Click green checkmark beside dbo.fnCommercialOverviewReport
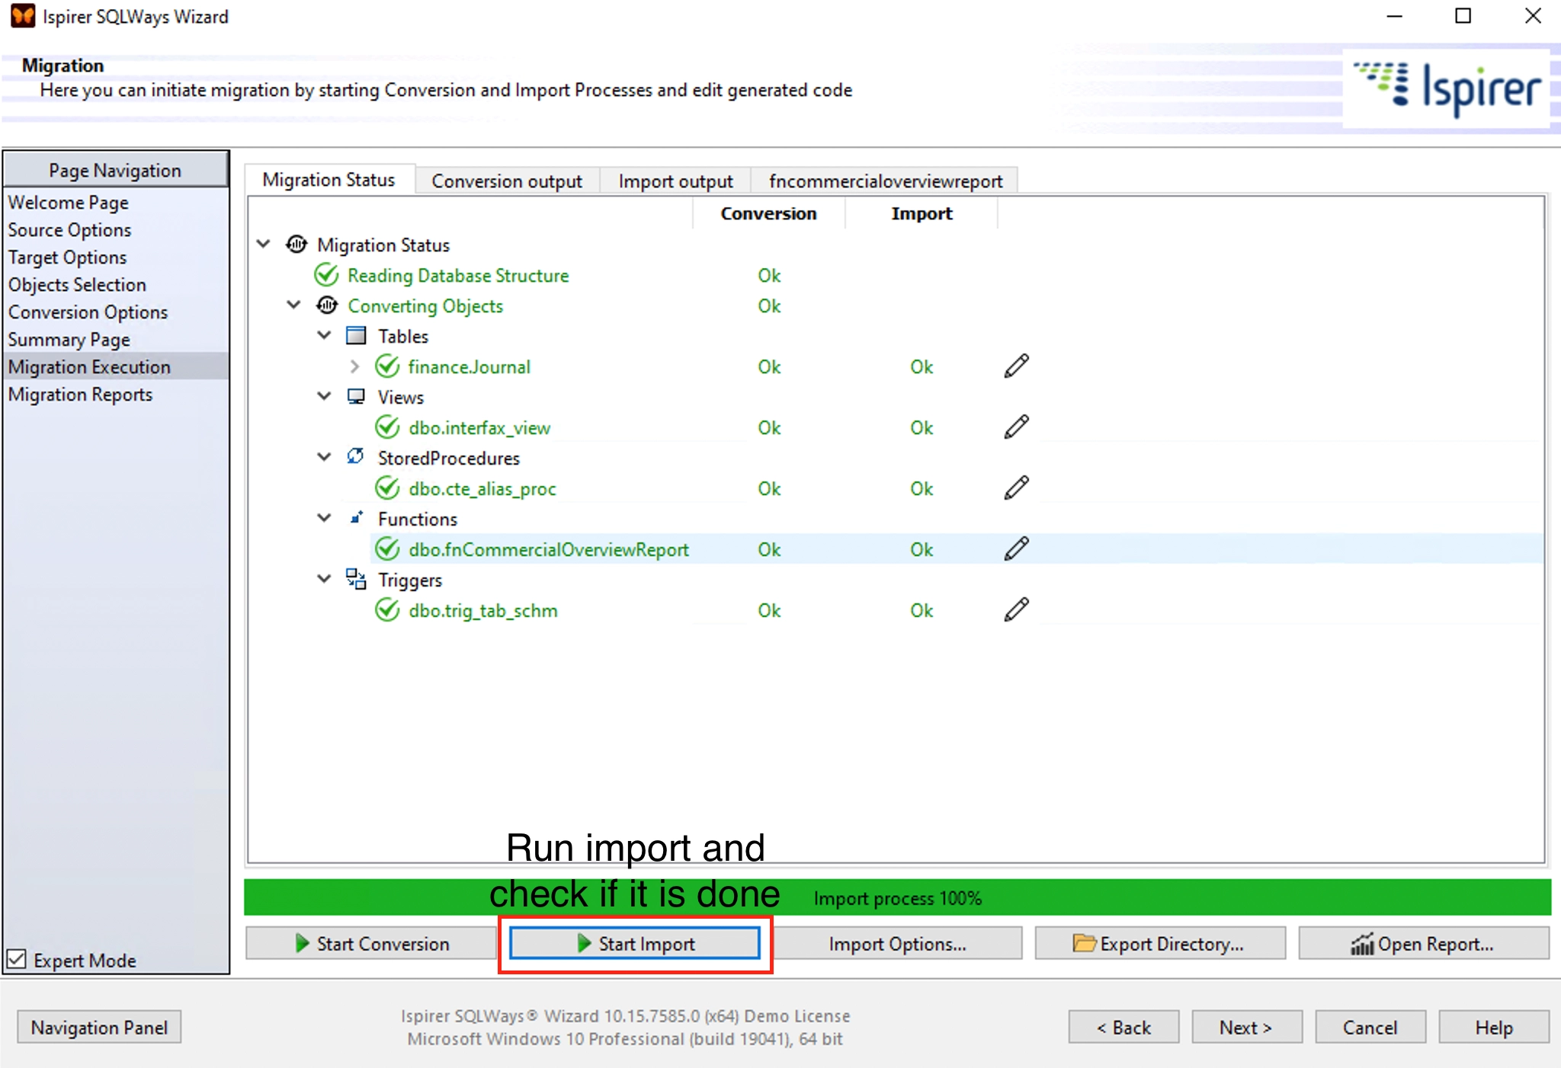1561x1068 pixels. (387, 549)
